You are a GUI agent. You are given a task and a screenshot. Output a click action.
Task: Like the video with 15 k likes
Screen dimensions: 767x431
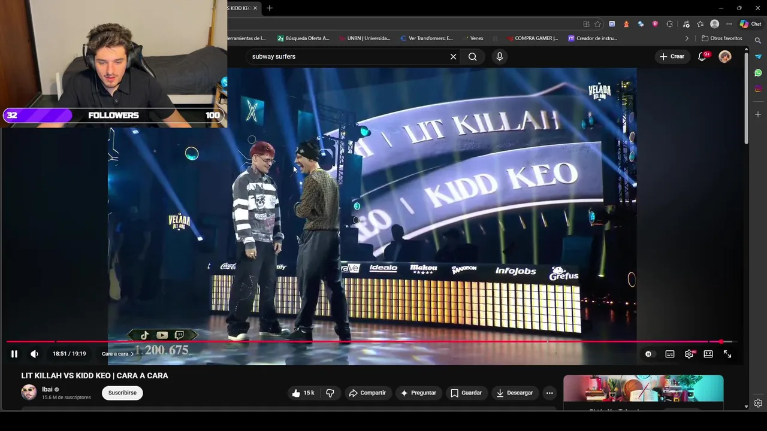(x=303, y=393)
